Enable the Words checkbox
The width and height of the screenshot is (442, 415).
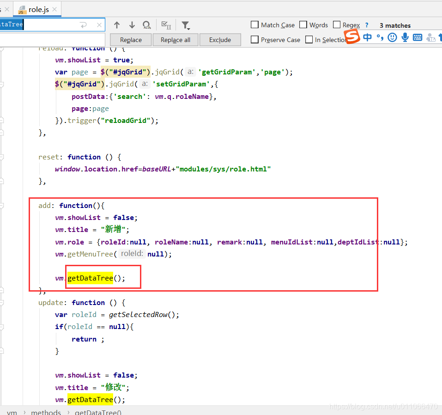(x=303, y=24)
